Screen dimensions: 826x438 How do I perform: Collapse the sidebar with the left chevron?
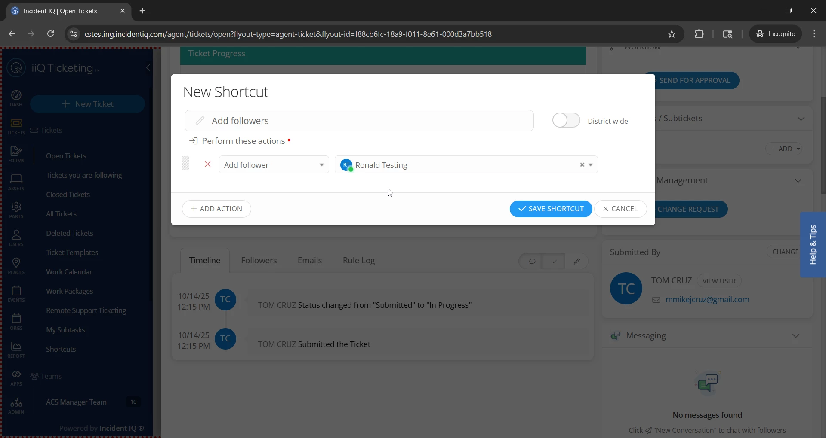coord(148,67)
